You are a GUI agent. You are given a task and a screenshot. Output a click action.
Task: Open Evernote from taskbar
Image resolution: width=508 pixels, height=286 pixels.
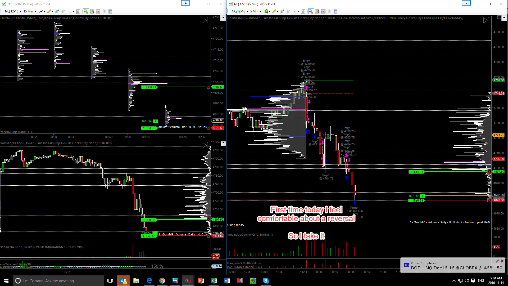(x=253, y=281)
